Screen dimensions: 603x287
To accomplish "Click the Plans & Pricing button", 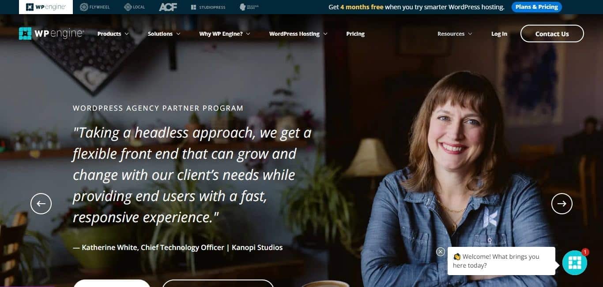I will (537, 7).
